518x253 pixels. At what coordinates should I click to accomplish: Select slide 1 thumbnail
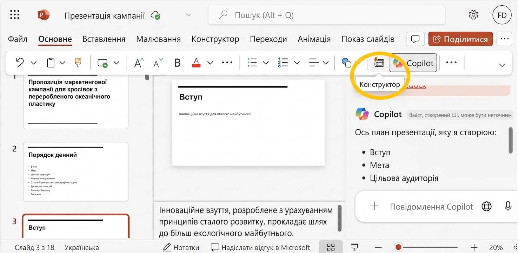(76, 101)
